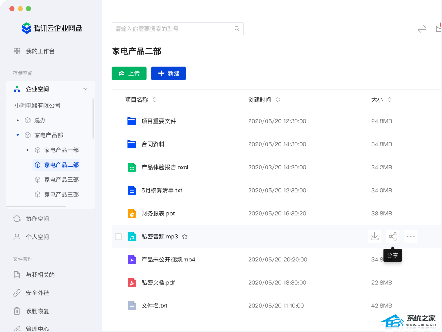Tick the checkbox for 私密音频.mp3

click(x=118, y=237)
